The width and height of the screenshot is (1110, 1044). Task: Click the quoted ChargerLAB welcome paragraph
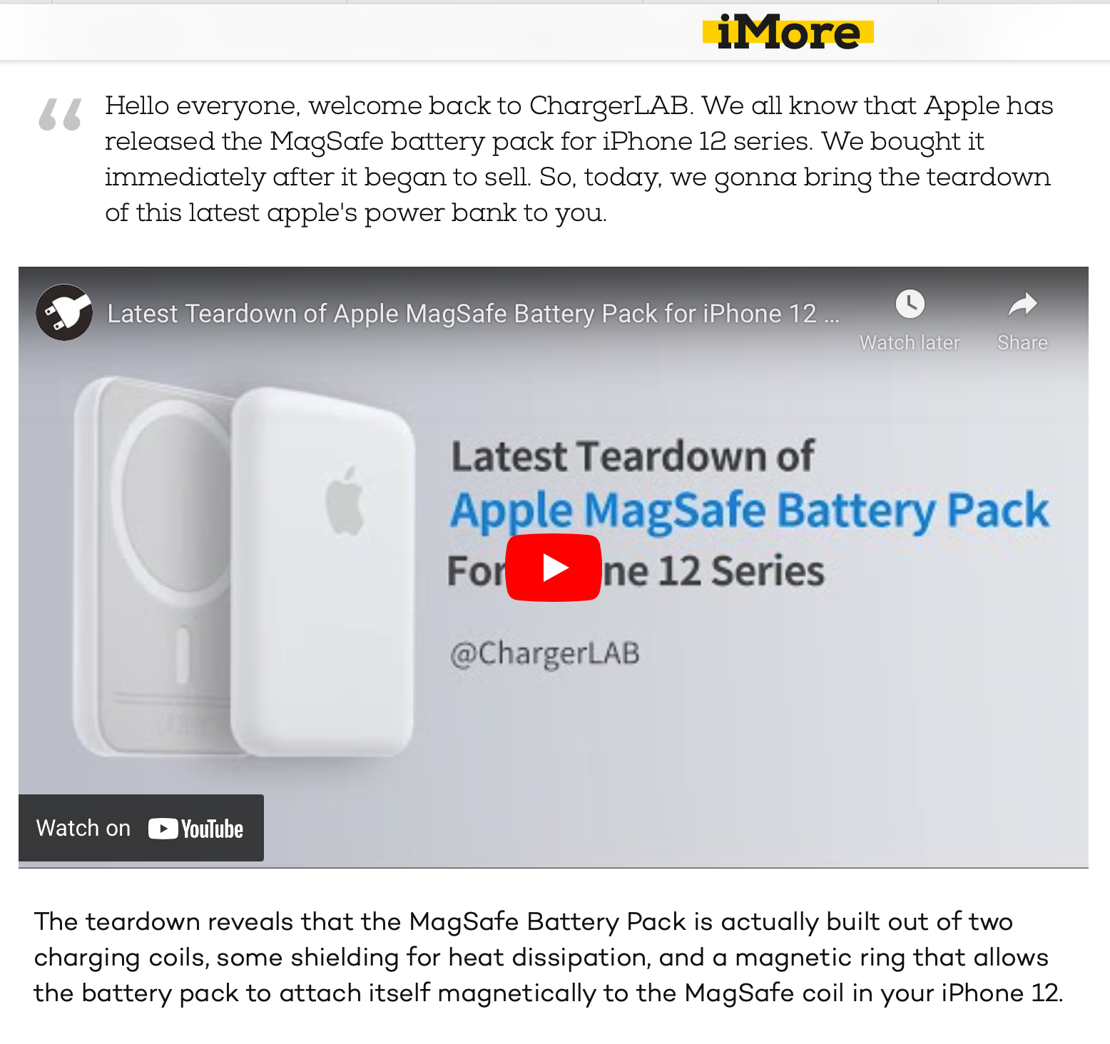click(x=579, y=159)
